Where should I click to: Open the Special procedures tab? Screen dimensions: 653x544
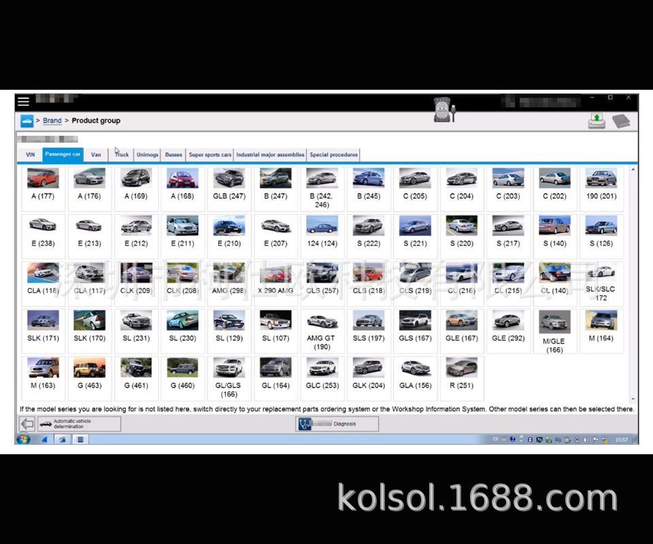tap(333, 154)
